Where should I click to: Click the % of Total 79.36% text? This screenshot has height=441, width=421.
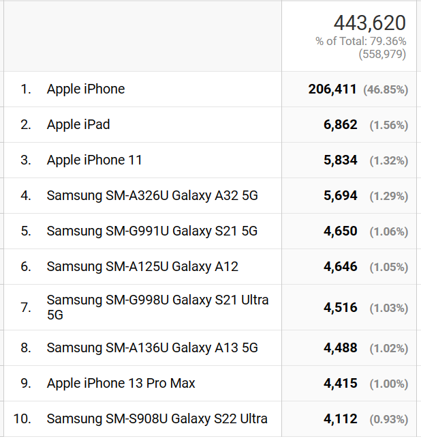click(360, 42)
